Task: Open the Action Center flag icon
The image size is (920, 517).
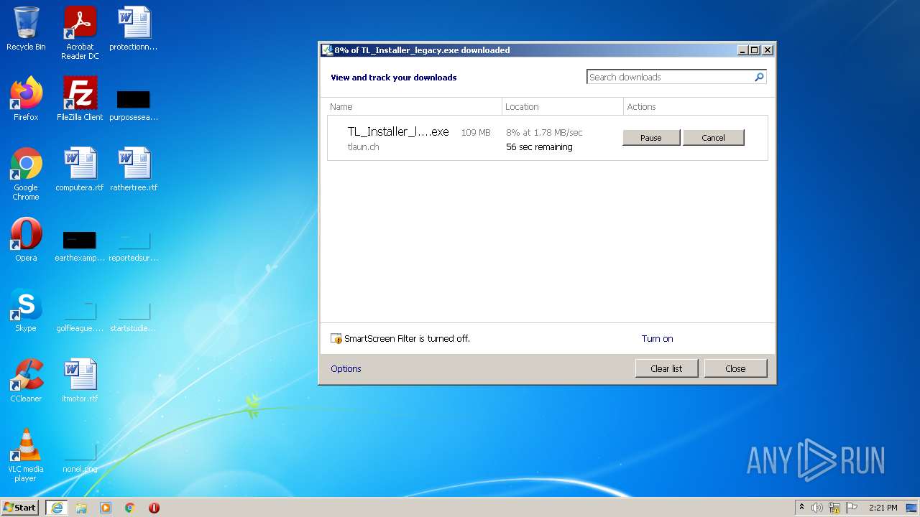Action: click(x=852, y=508)
